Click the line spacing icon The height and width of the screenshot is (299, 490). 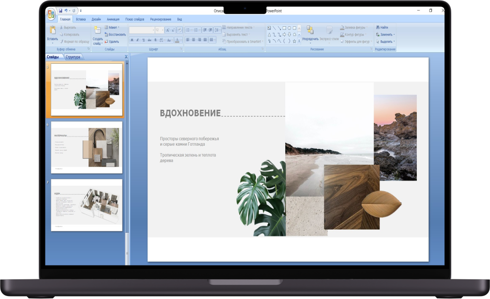click(x=217, y=30)
